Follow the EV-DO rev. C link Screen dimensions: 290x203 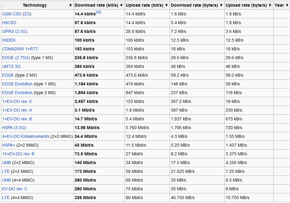pos(15,189)
